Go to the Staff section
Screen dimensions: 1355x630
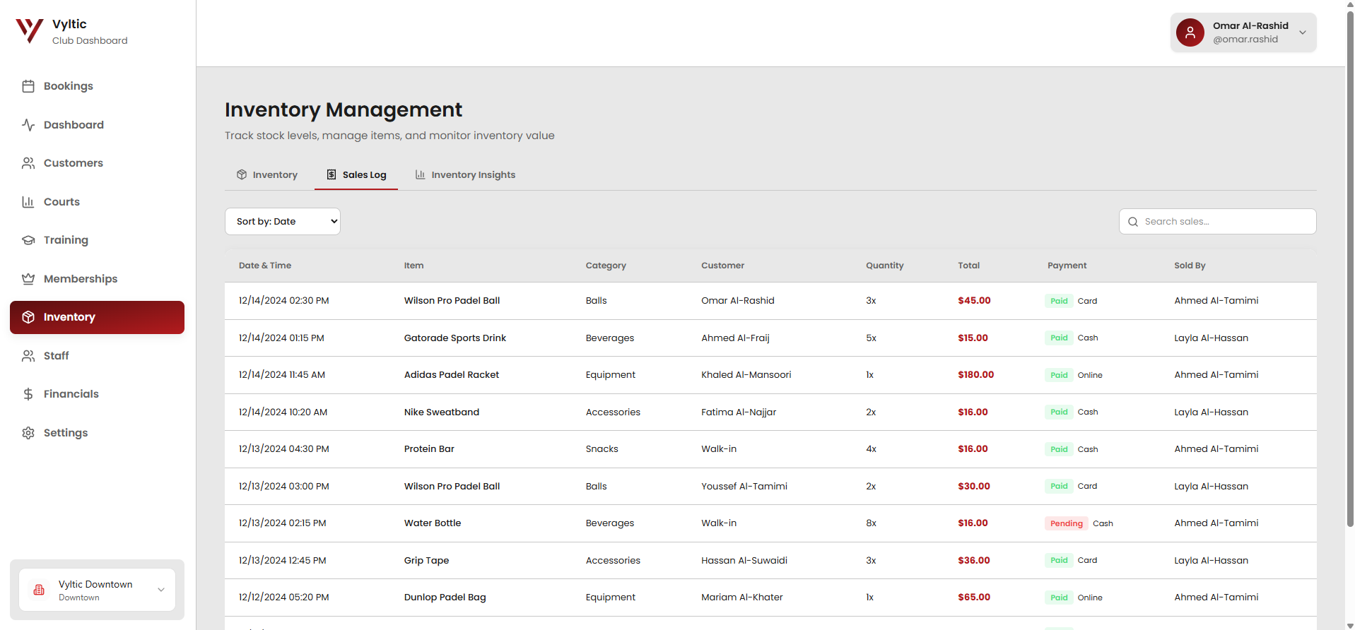56,356
